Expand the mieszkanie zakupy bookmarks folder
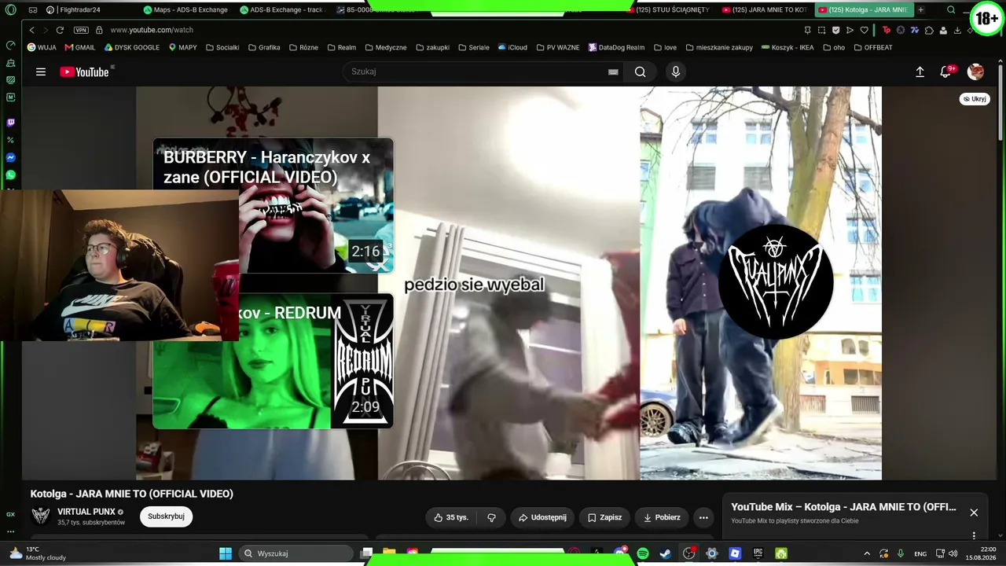 click(x=719, y=47)
